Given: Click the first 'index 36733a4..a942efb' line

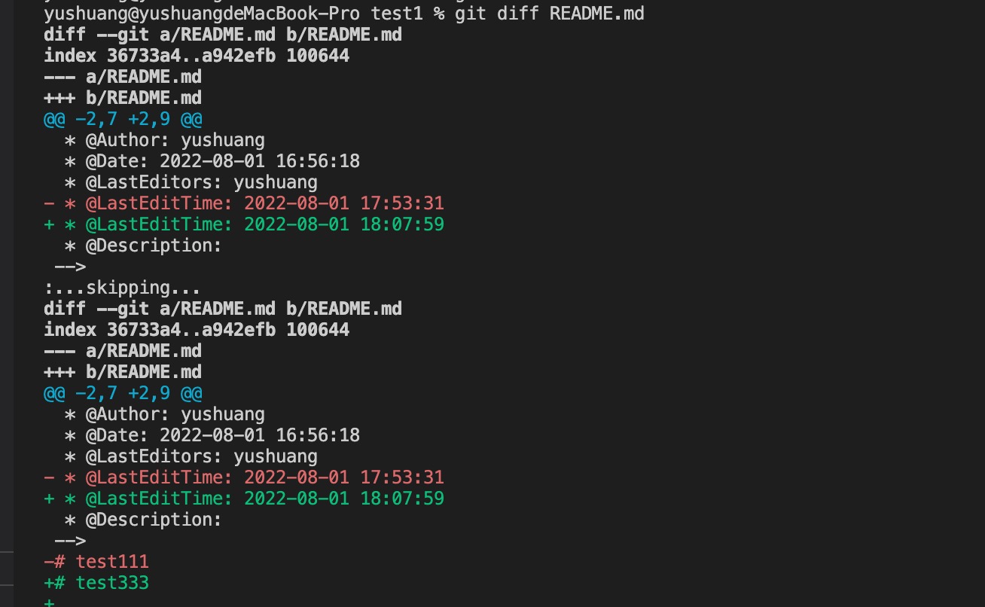Looking at the screenshot, I should (x=196, y=56).
